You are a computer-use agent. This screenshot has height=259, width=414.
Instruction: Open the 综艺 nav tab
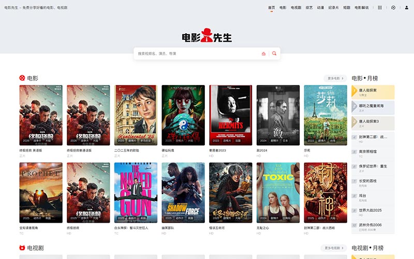click(309, 8)
